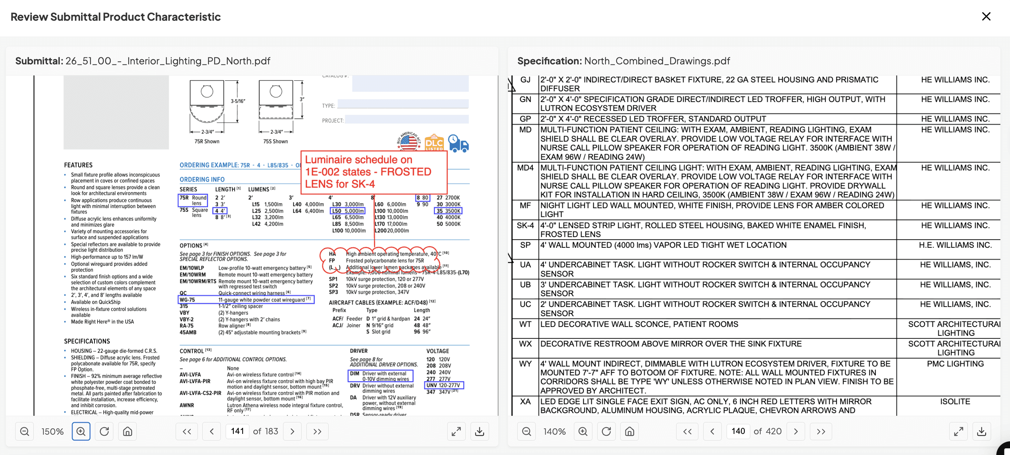The image size is (1010, 455).
Task: Jump to last specification page
Action: click(821, 431)
